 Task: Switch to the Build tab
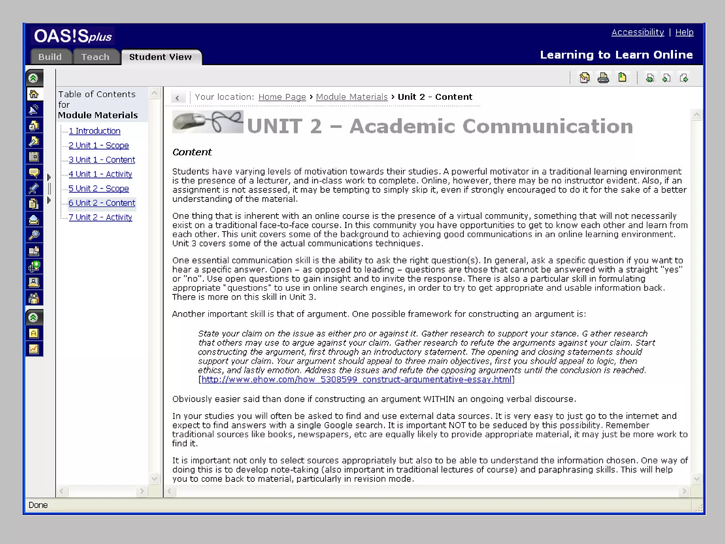[x=50, y=57]
